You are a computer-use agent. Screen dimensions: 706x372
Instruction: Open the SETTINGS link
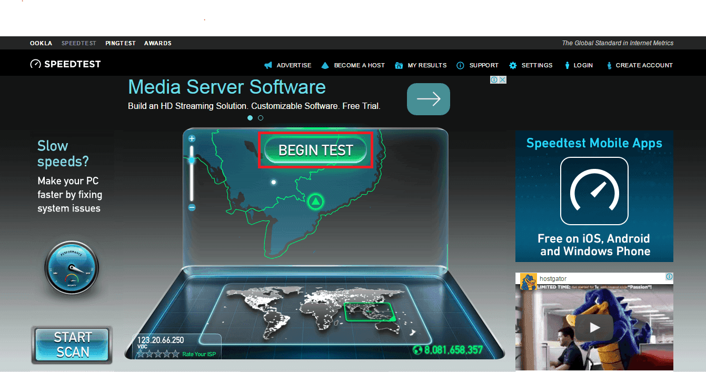pyautogui.click(x=537, y=65)
